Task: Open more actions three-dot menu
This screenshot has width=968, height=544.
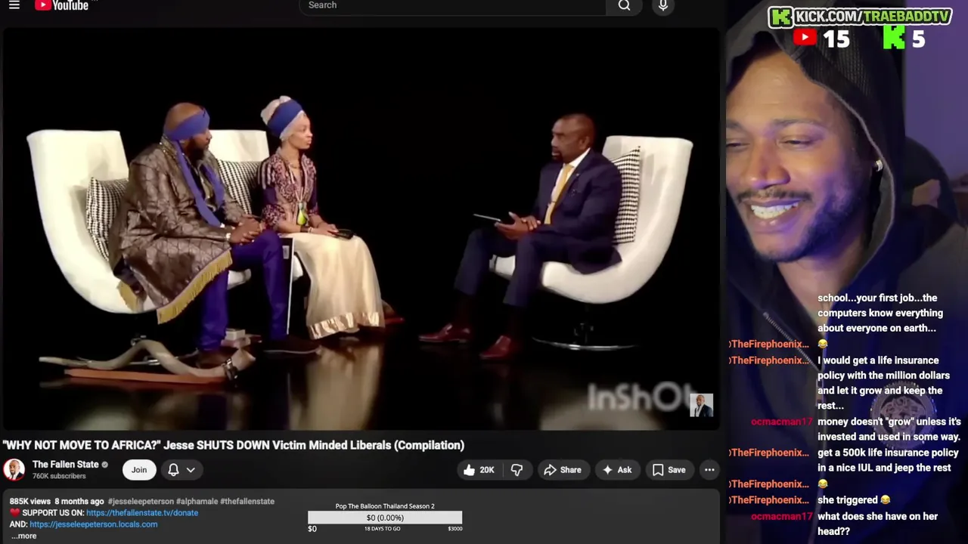Action: [x=709, y=470]
